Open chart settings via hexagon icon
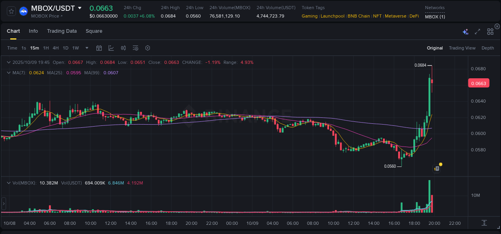501x234 pixels. click(x=147, y=48)
